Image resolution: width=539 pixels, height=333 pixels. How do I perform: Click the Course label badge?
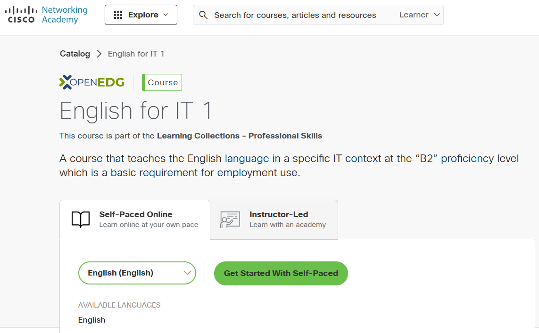tap(162, 82)
